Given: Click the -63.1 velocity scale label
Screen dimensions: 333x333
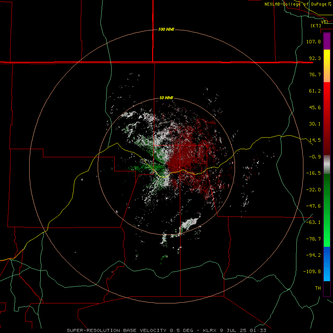Looking at the screenshot, I should point(313,222).
